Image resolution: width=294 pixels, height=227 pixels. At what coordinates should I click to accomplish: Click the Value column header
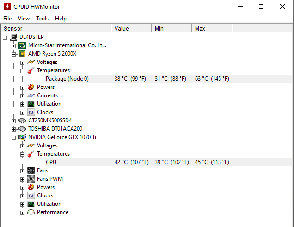coord(132,29)
